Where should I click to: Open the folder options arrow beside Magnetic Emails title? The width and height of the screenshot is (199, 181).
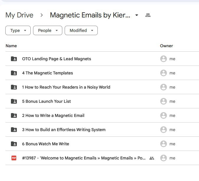137,15
